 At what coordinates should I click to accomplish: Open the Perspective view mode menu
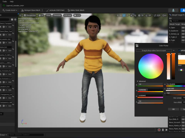(30, 15)
